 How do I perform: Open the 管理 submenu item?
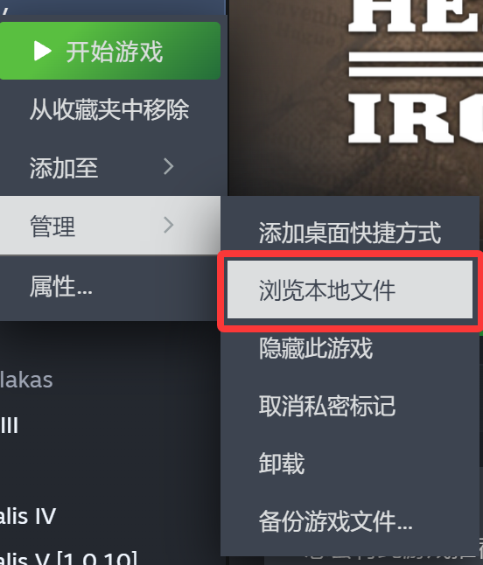pyautogui.click(x=110, y=226)
